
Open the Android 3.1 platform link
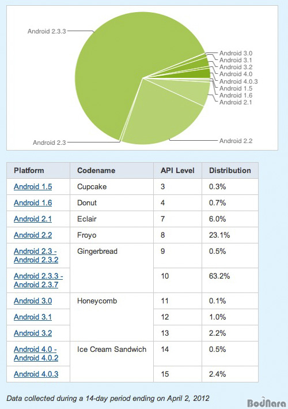(33, 317)
